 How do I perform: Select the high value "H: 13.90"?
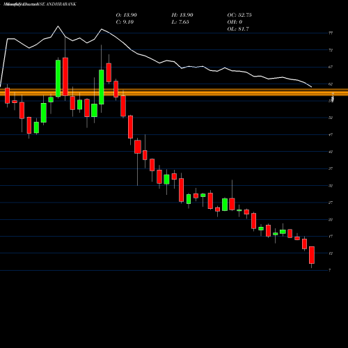click(x=182, y=15)
